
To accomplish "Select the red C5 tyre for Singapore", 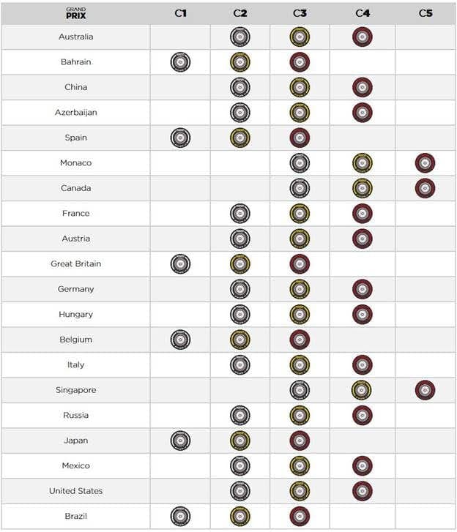I will pyautogui.click(x=425, y=390).
